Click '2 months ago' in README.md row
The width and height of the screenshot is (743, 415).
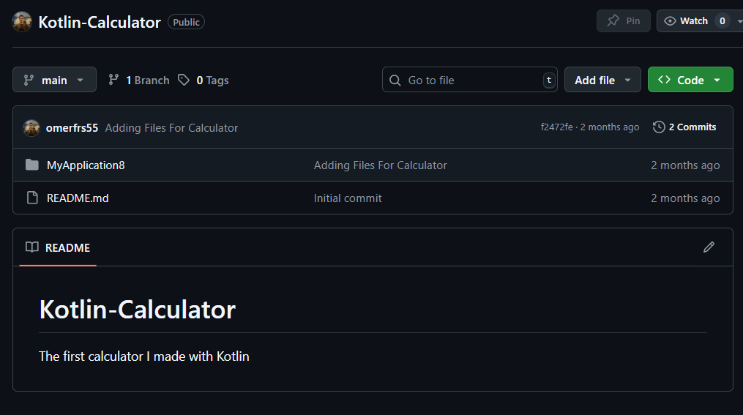point(685,198)
